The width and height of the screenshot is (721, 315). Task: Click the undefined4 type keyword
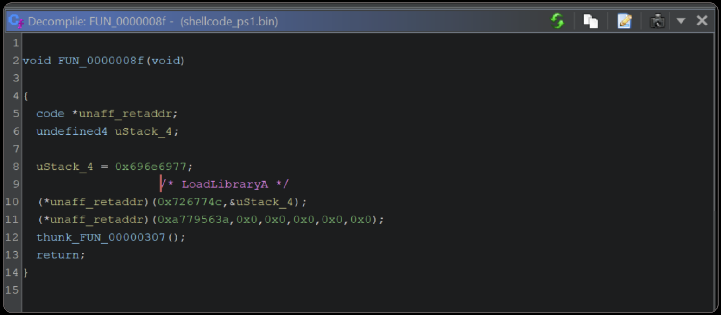[72, 131]
